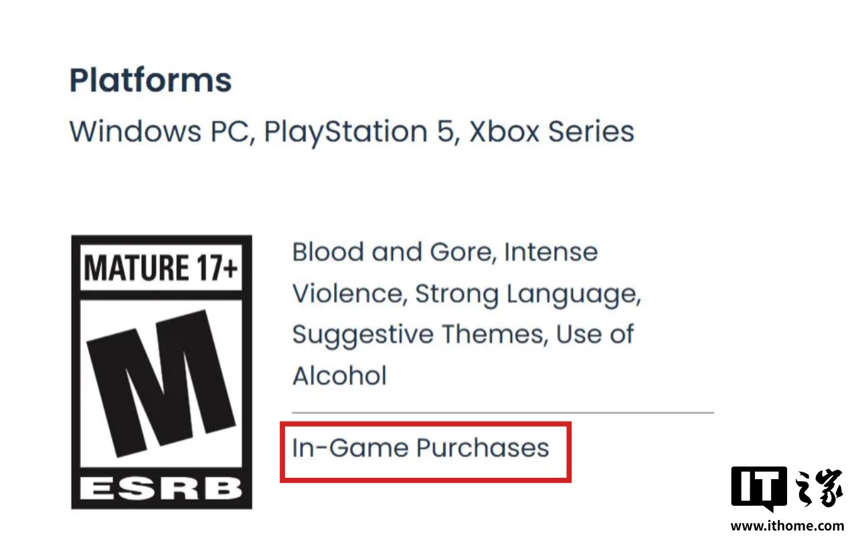Click the Suggestive Themes descriptor
This screenshot has width=858, height=542.
(x=419, y=335)
